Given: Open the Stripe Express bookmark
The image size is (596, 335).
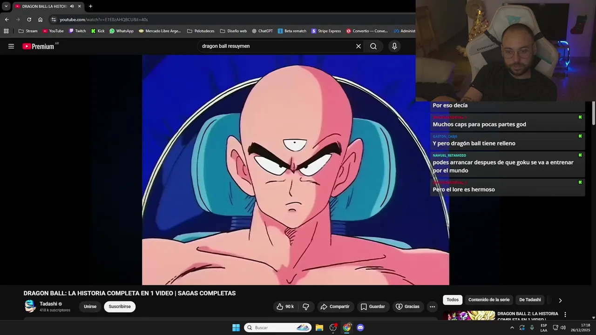Looking at the screenshot, I should [326, 31].
